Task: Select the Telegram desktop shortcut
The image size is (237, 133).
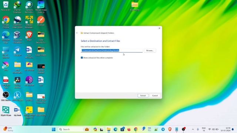Action: pyautogui.click(x=17, y=51)
